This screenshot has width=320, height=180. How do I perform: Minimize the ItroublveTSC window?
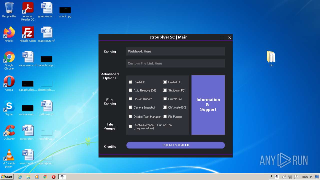222,38
